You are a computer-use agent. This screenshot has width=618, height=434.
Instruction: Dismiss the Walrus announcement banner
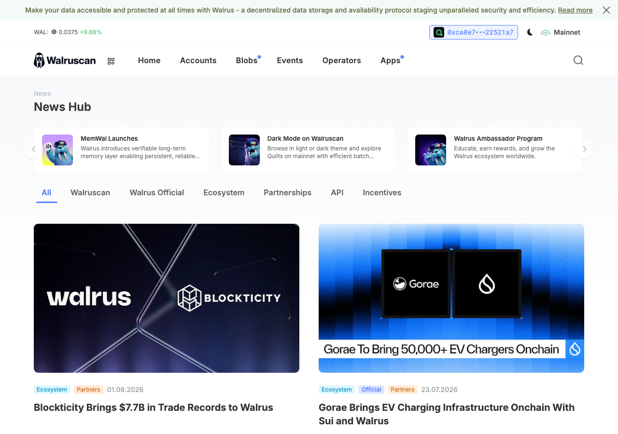point(606,10)
